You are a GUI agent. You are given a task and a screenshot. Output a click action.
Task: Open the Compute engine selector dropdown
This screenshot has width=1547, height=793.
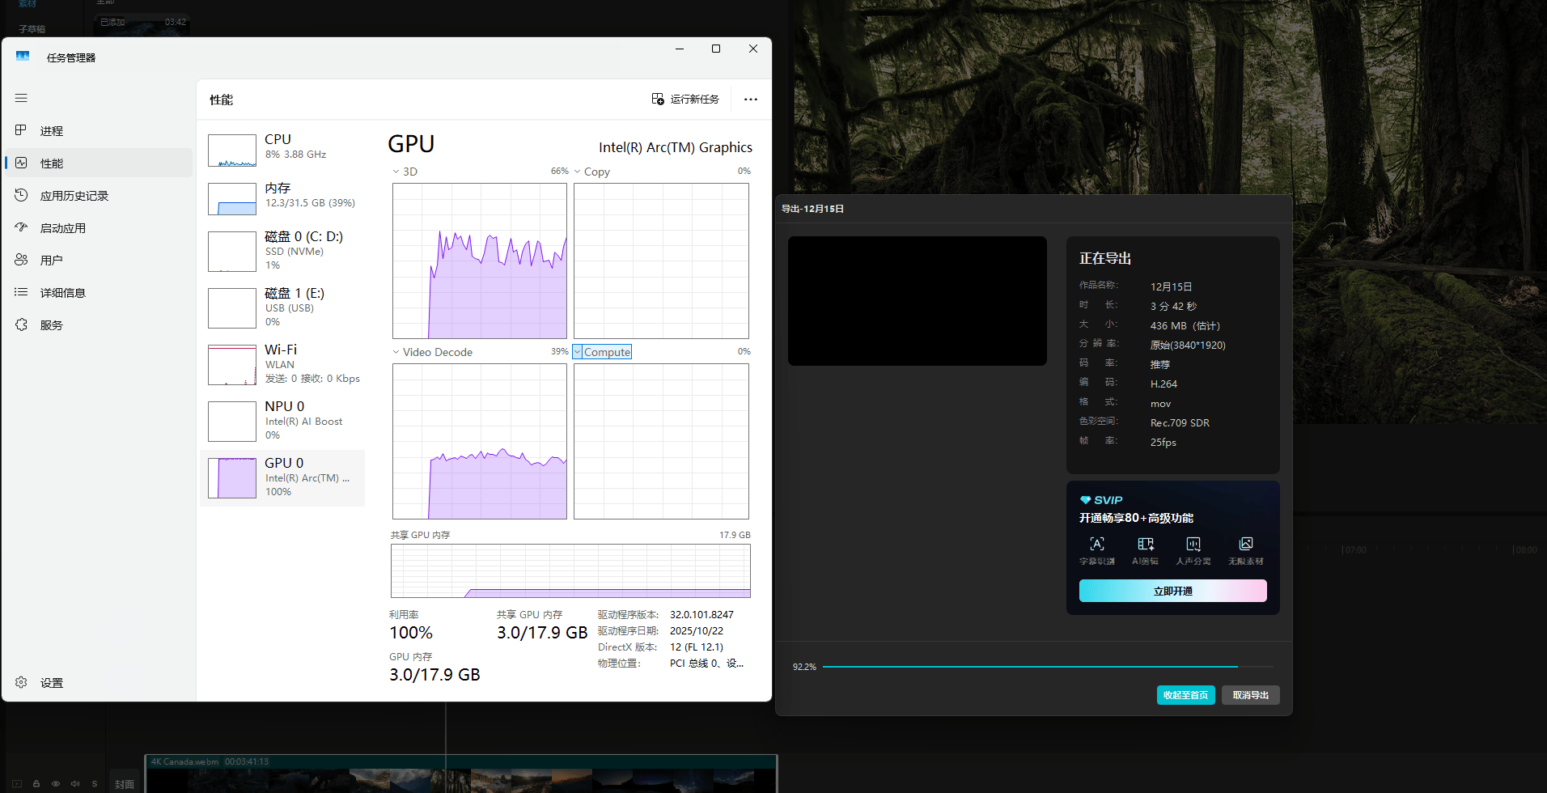(x=578, y=352)
